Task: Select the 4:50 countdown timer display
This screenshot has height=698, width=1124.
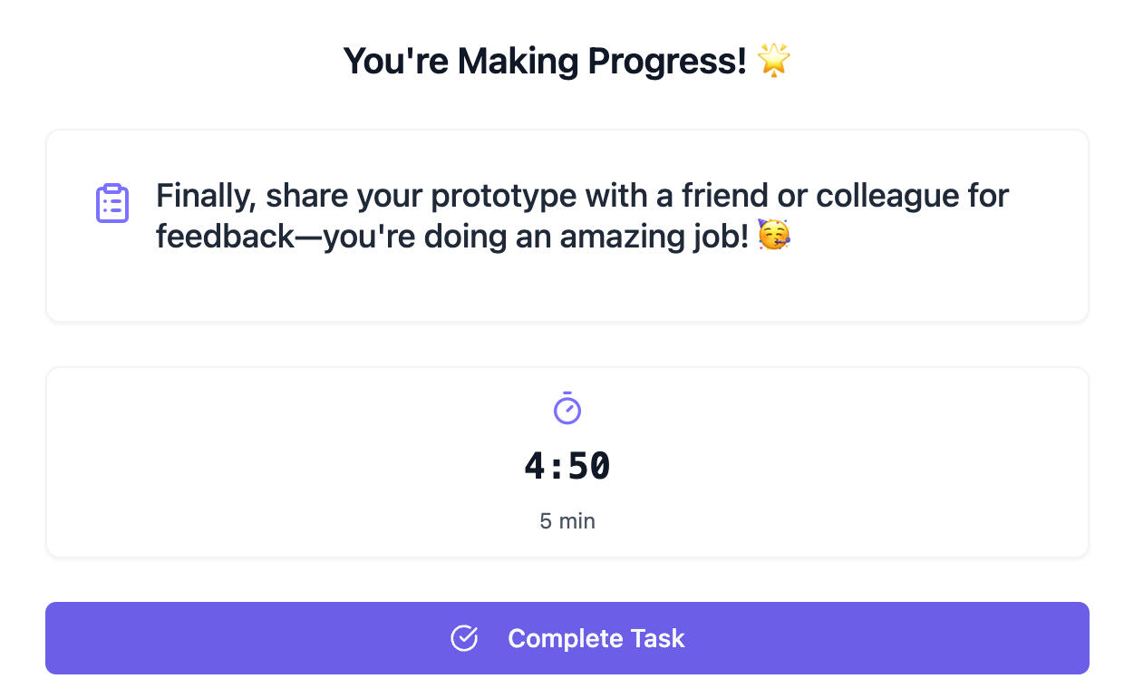Action: 567,466
